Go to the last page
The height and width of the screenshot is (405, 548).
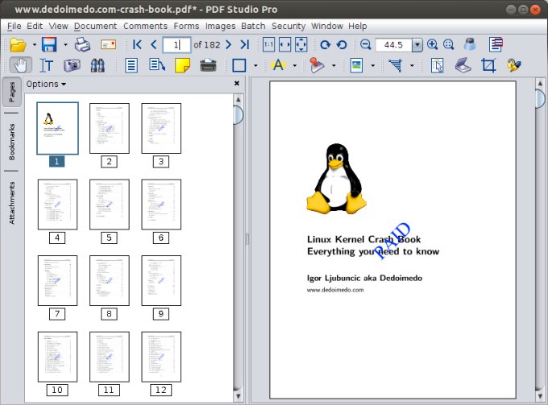pyautogui.click(x=245, y=45)
